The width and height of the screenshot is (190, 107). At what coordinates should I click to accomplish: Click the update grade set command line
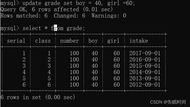pos(68,3)
